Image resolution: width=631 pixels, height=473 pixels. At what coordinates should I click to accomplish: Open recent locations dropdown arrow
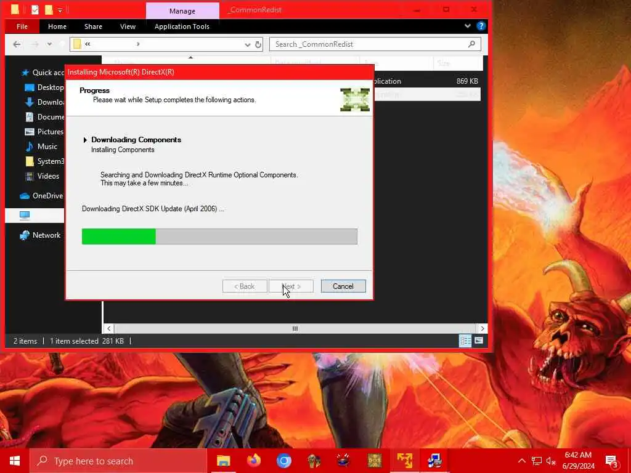click(49, 44)
